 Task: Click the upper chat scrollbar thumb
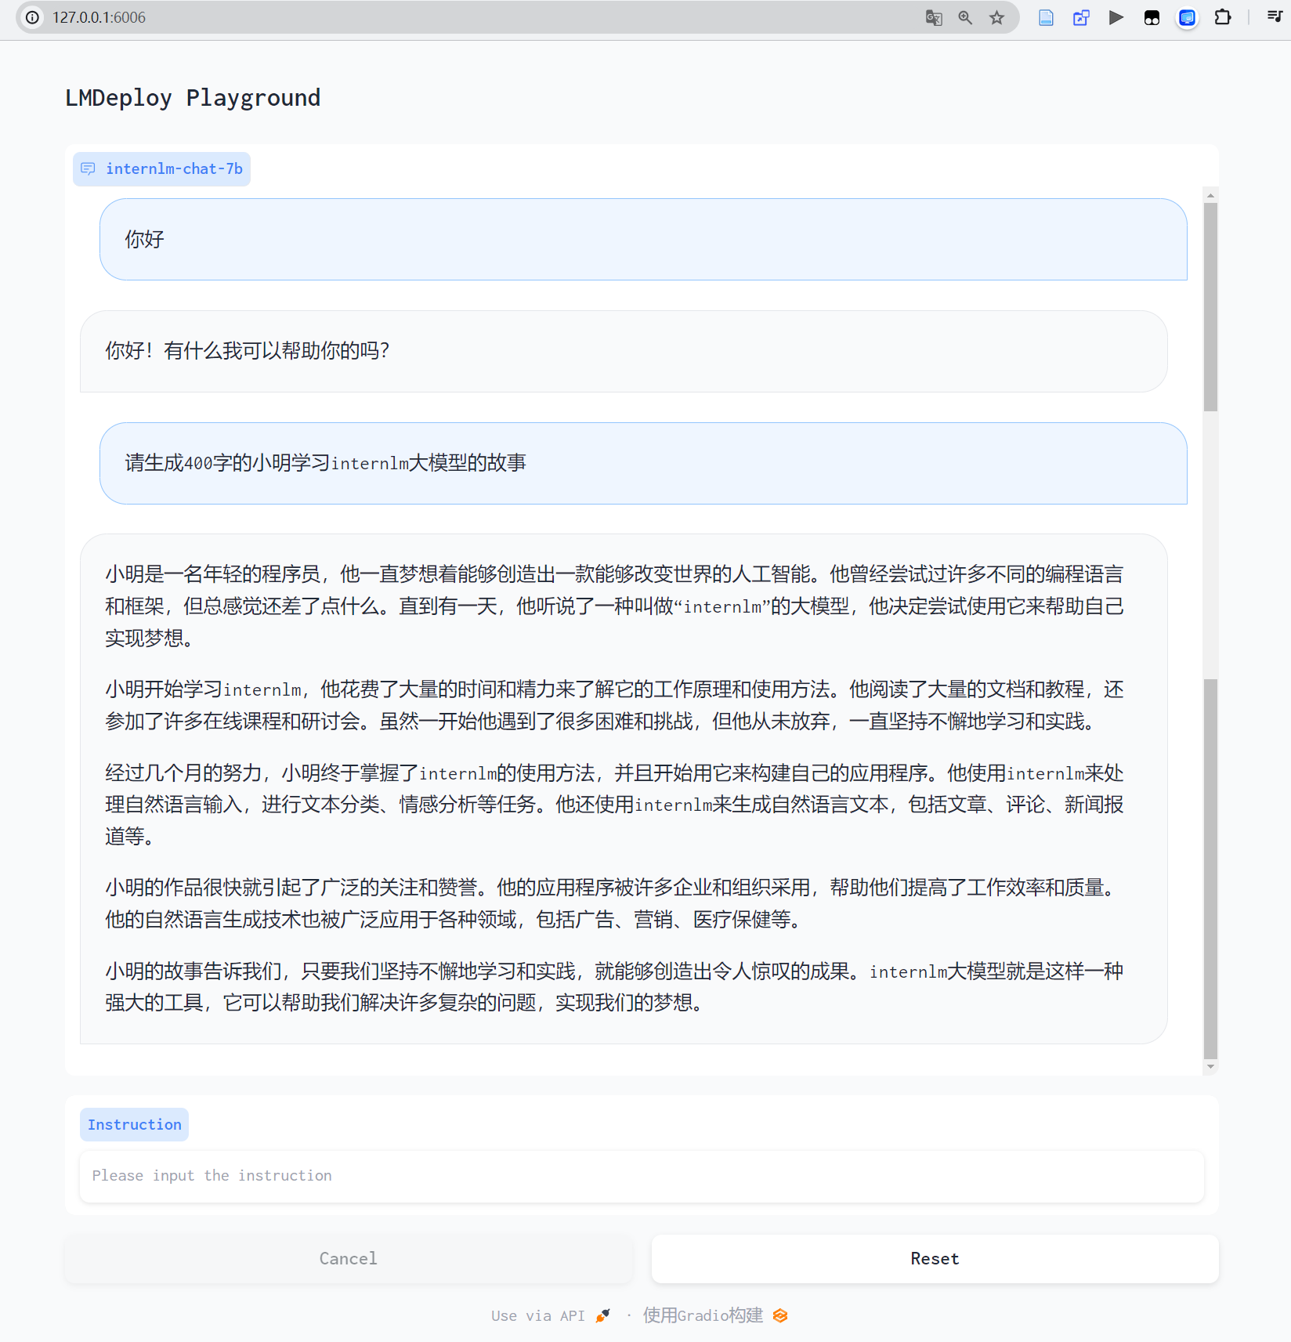coord(1210,306)
